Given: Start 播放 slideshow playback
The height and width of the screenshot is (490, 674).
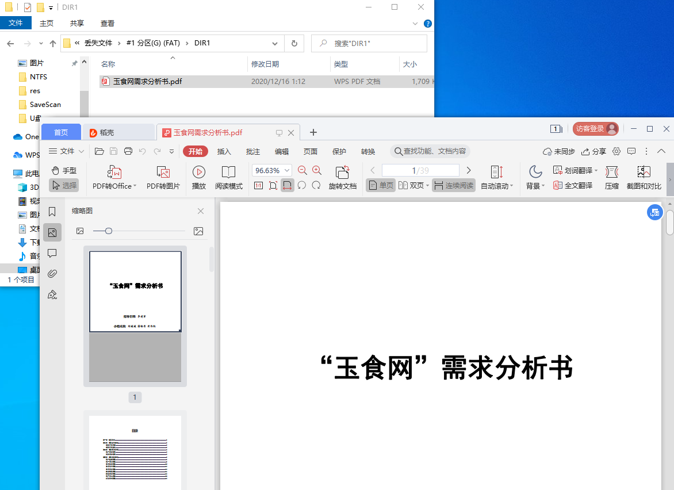Looking at the screenshot, I should coord(198,177).
